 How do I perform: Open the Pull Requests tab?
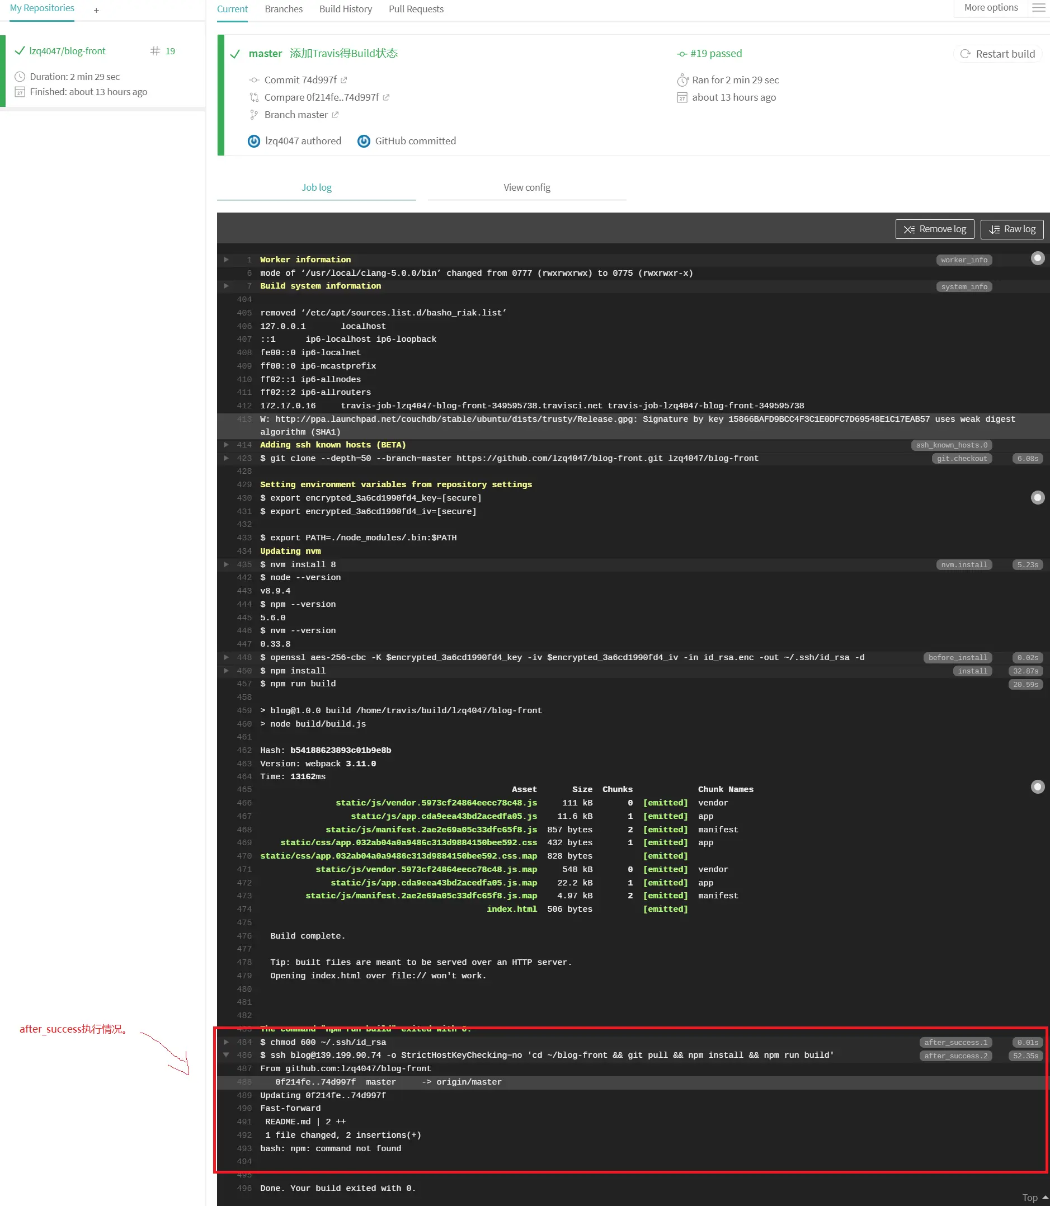coord(416,10)
